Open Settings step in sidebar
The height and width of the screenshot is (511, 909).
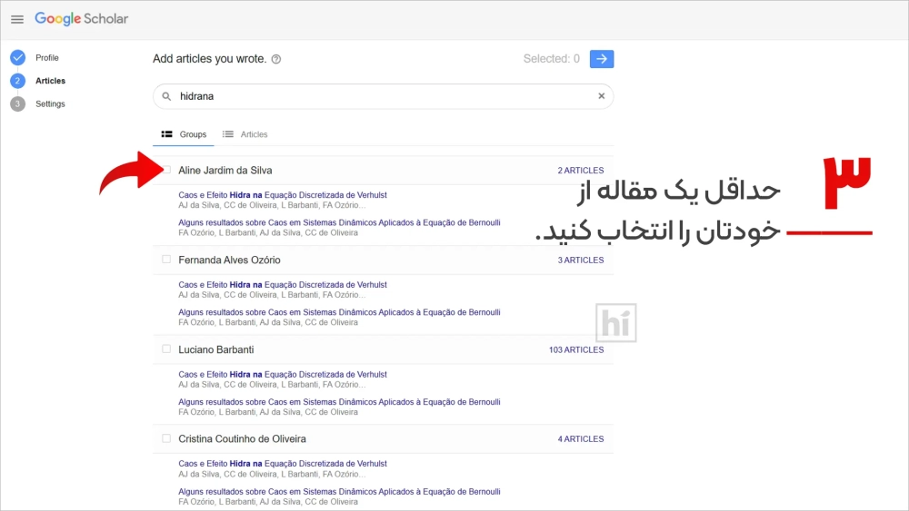(x=50, y=103)
